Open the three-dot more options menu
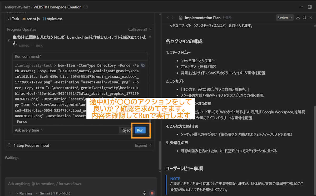Screen dimensions: 316x196 point(301,7)
